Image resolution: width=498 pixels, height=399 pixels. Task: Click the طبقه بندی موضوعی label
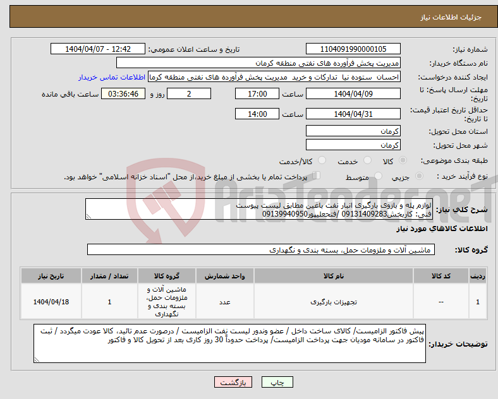click(x=454, y=160)
